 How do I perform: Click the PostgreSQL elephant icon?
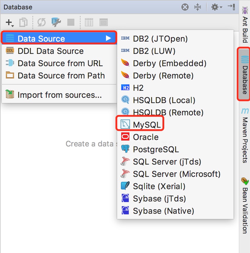pos(125,149)
